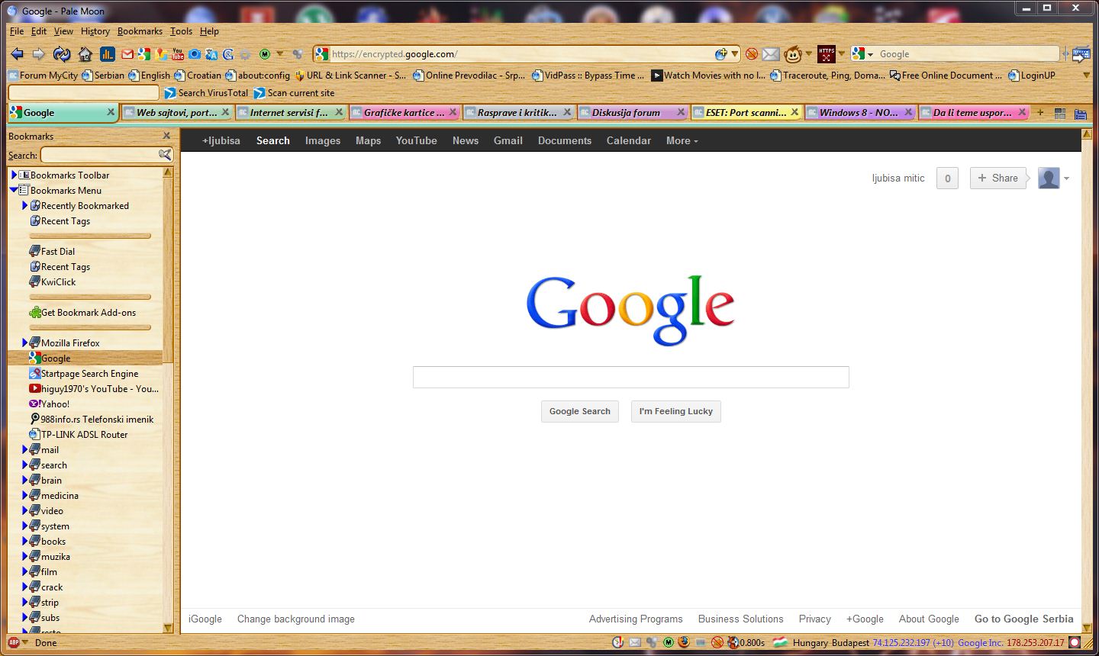Expand the medicina bookmark folder
Screen dimensions: 1099x656
pyautogui.click(x=24, y=495)
